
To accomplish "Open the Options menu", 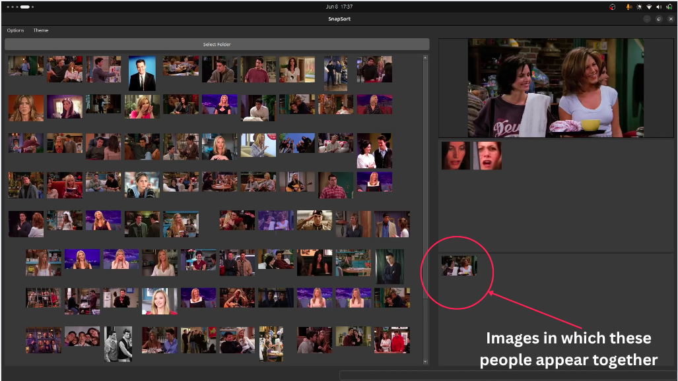I will click(x=15, y=30).
